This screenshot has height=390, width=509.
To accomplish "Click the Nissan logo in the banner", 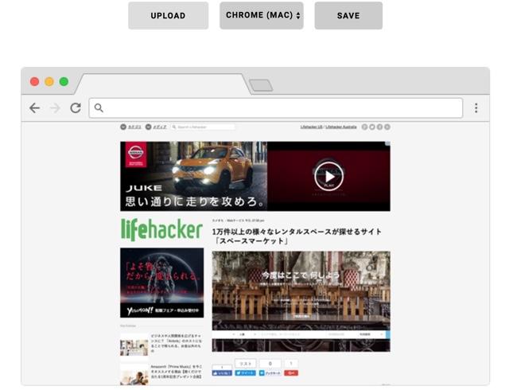I will pyautogui.click(x=136, y=153).
